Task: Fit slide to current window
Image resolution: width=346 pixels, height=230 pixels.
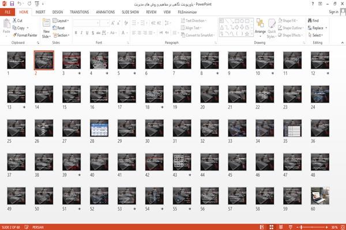Action: (x=343, y=227)
